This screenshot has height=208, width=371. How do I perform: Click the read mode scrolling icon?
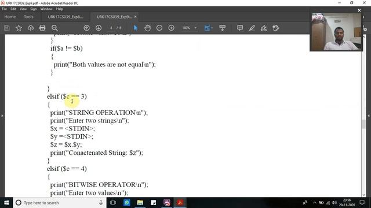click(x=223, y=28)
